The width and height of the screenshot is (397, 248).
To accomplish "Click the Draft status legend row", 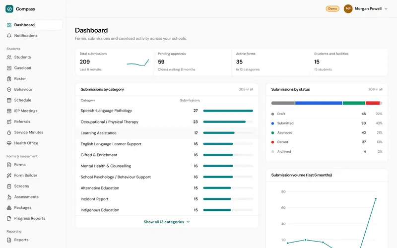I will click(327, 114).
